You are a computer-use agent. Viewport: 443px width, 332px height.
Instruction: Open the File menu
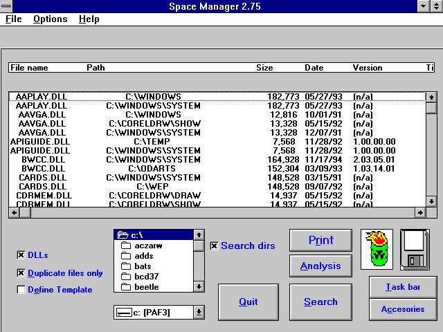click(x=14, y=19)
